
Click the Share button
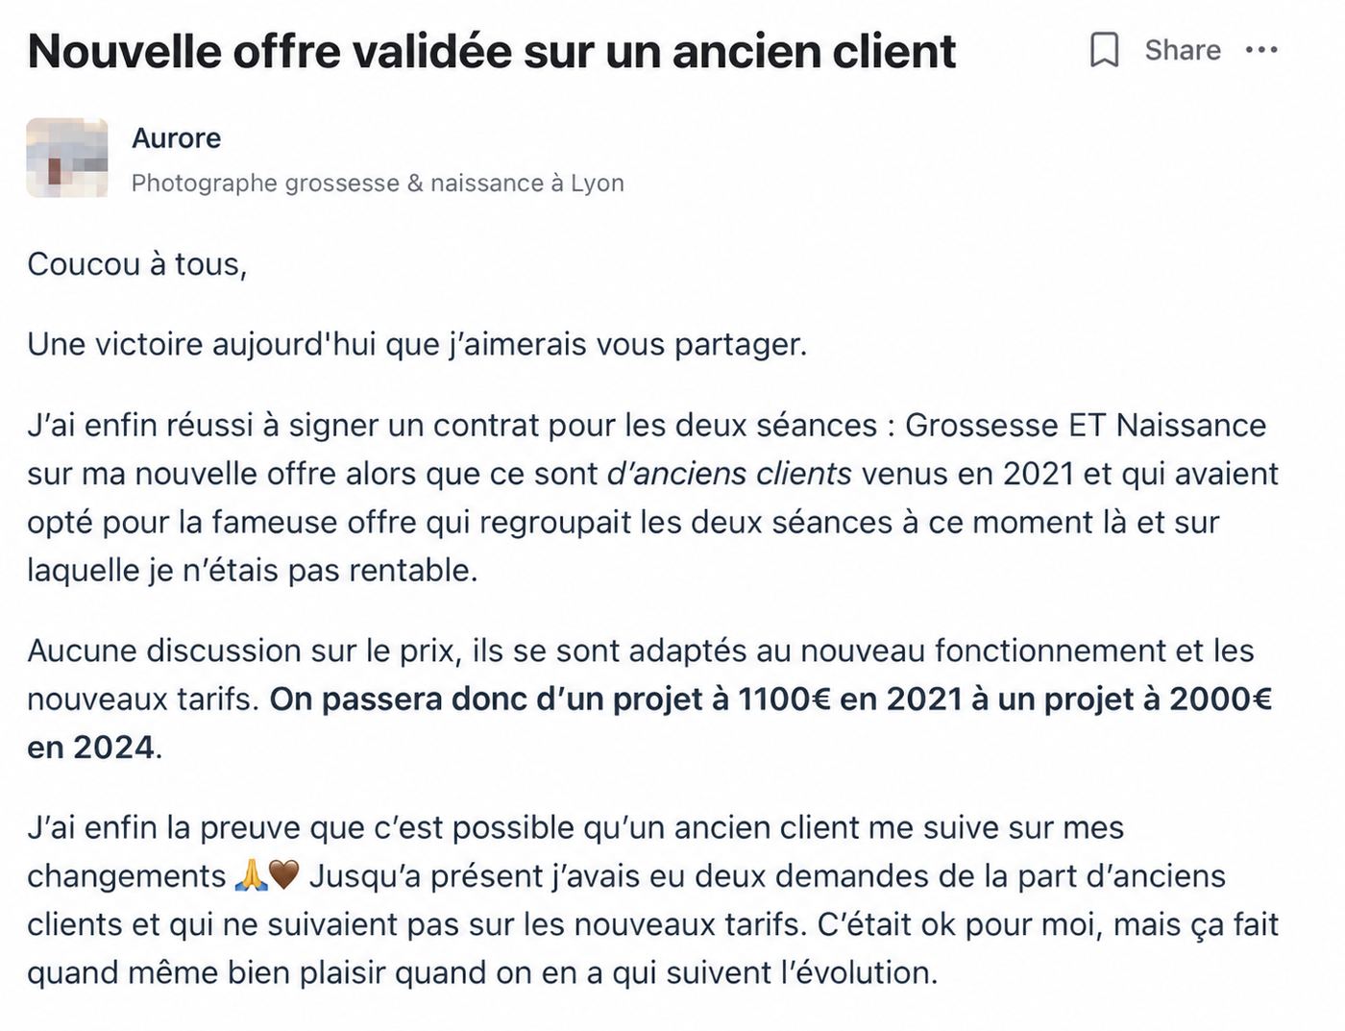(1183, 50)
